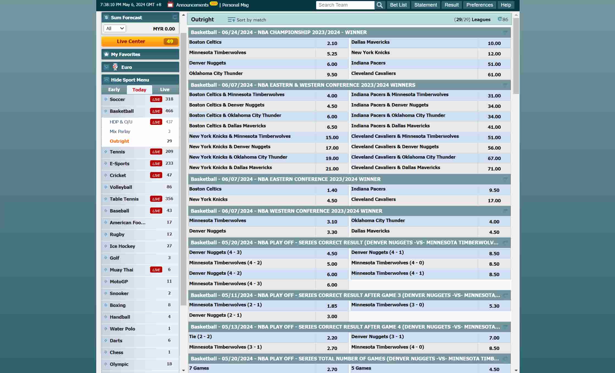The height and width of the screenshot is (373, 615).
Task: Expand the Euro section chevron
Action: pos(106,67)
